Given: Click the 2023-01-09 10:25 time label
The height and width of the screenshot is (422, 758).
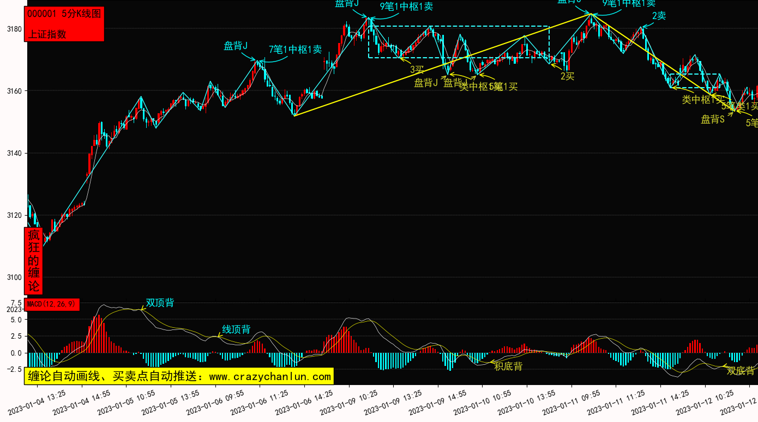Looking at the screenshot, I should [349, 402].
